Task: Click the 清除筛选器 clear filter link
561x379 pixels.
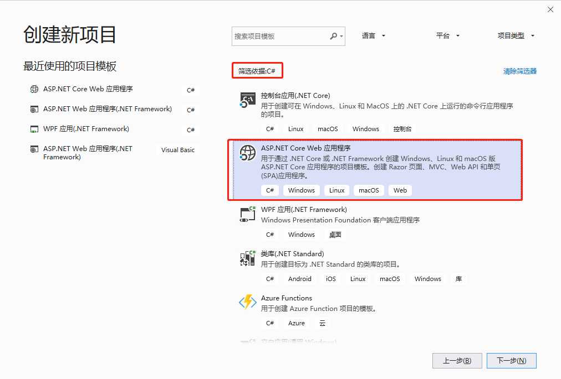Action: coord(520,71)
